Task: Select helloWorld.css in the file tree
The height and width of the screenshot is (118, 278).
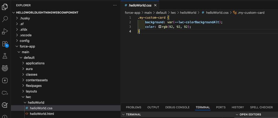Action: point(66,108)
